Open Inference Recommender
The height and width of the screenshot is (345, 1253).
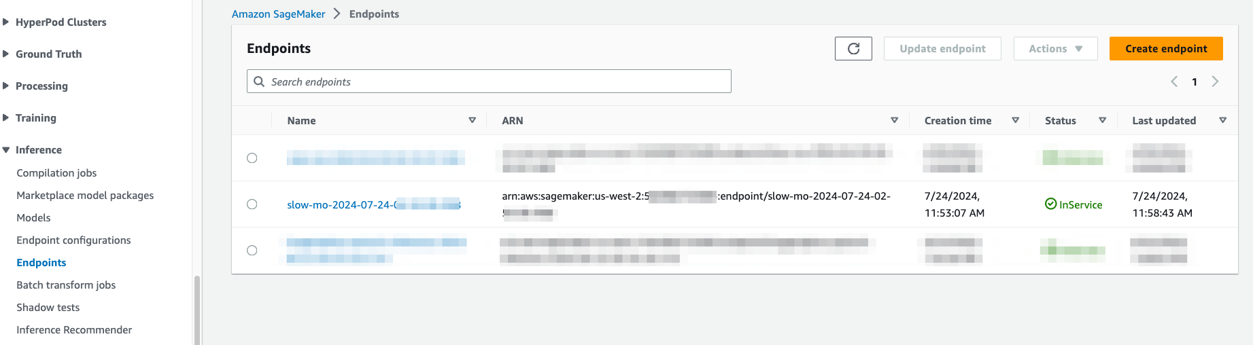coord(74,330)
